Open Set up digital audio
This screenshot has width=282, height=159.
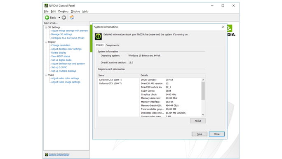point(61,60)
